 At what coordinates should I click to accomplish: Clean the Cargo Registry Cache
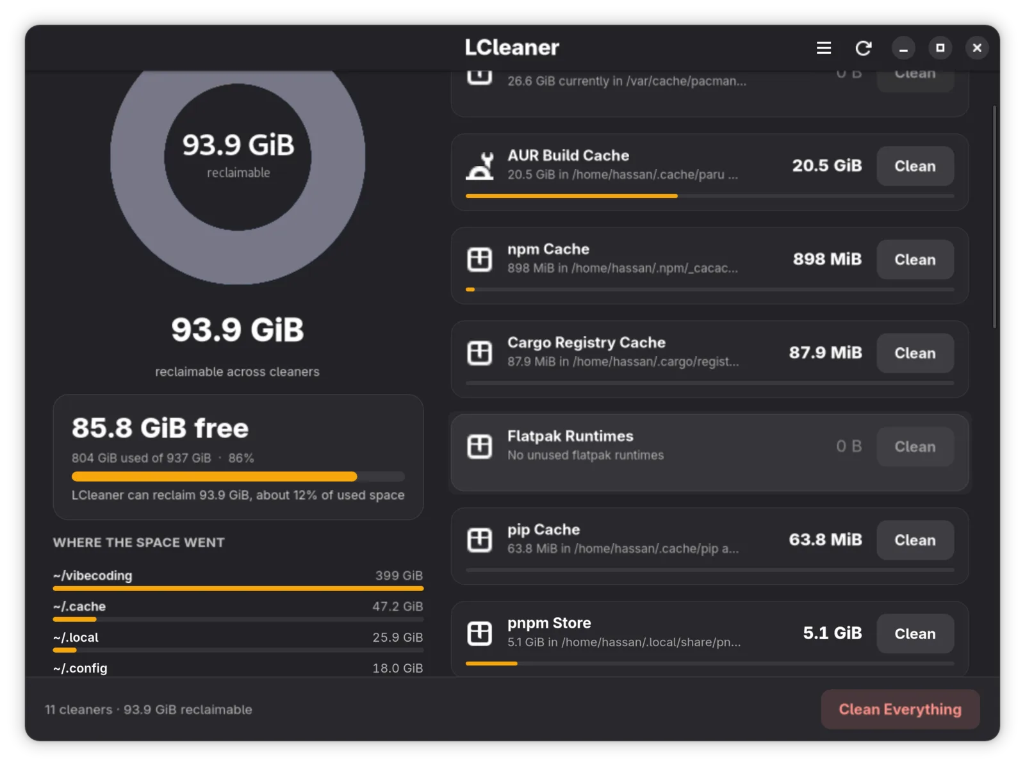915,354
